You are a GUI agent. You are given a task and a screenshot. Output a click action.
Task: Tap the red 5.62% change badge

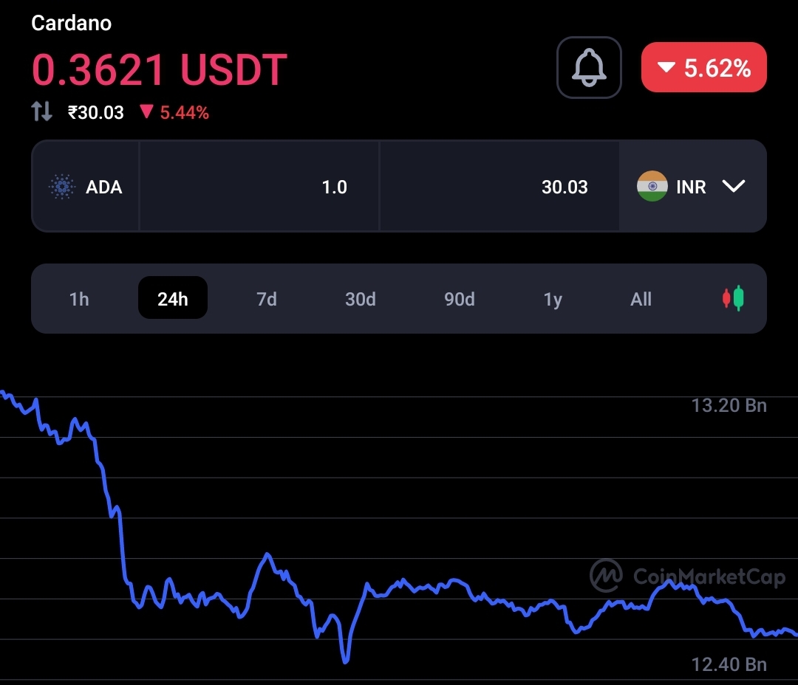pyautogui.click(x=704, y=68)
